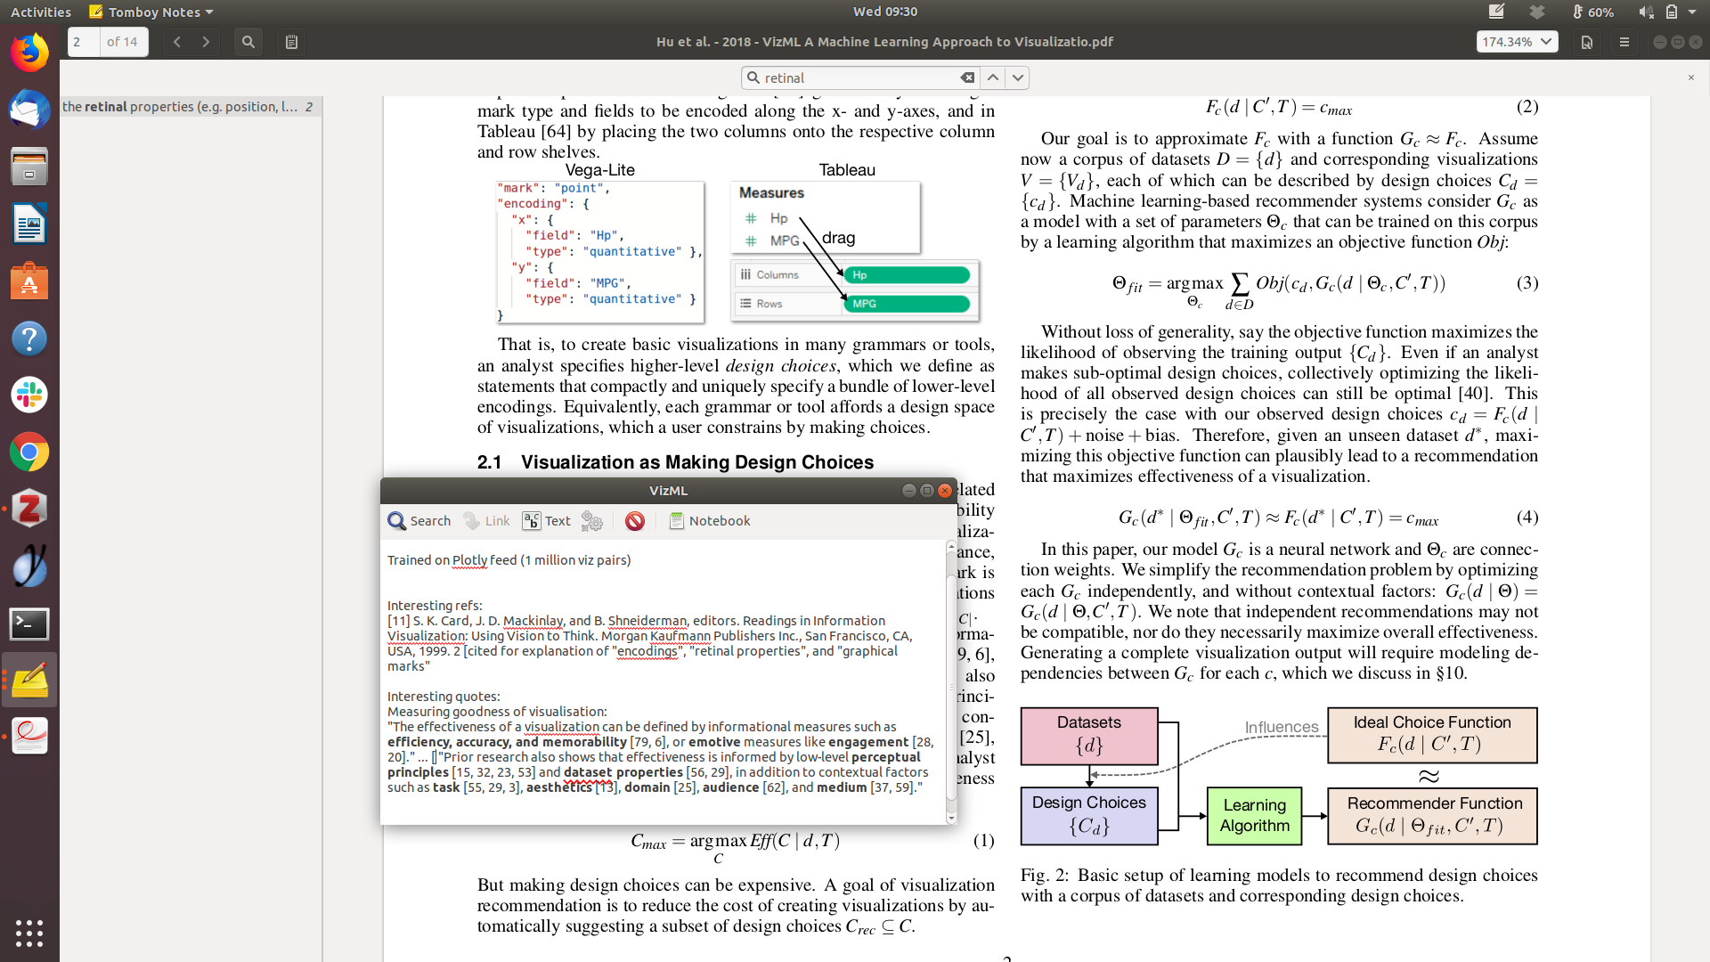Image resolution: width=1710 pixels, height=962 pixels.
Task: Jump to next search match arrow
Action: click(x=1018, y=78)
